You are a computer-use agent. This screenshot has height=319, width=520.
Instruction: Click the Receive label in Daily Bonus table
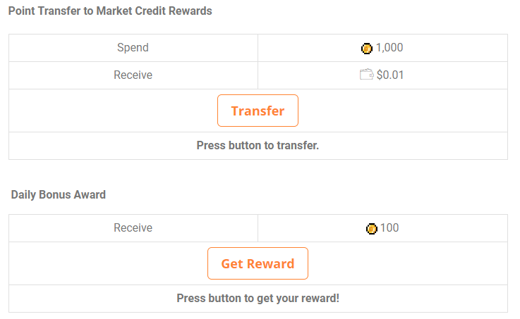133,228
